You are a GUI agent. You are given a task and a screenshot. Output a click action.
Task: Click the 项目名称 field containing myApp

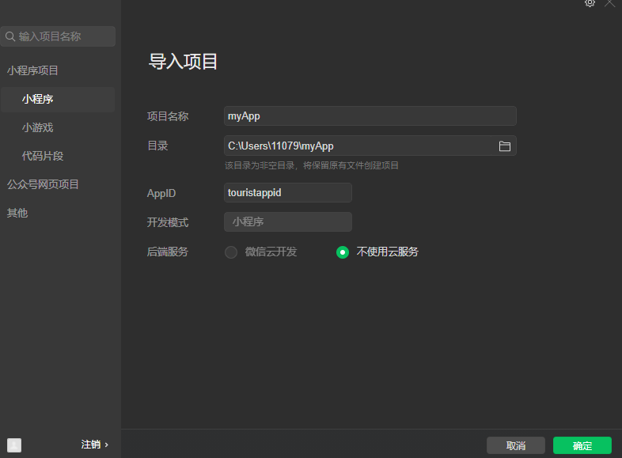pos(370,116)
